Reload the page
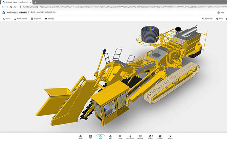This screenshot has width=227, height=141. [x=11, y=7]
